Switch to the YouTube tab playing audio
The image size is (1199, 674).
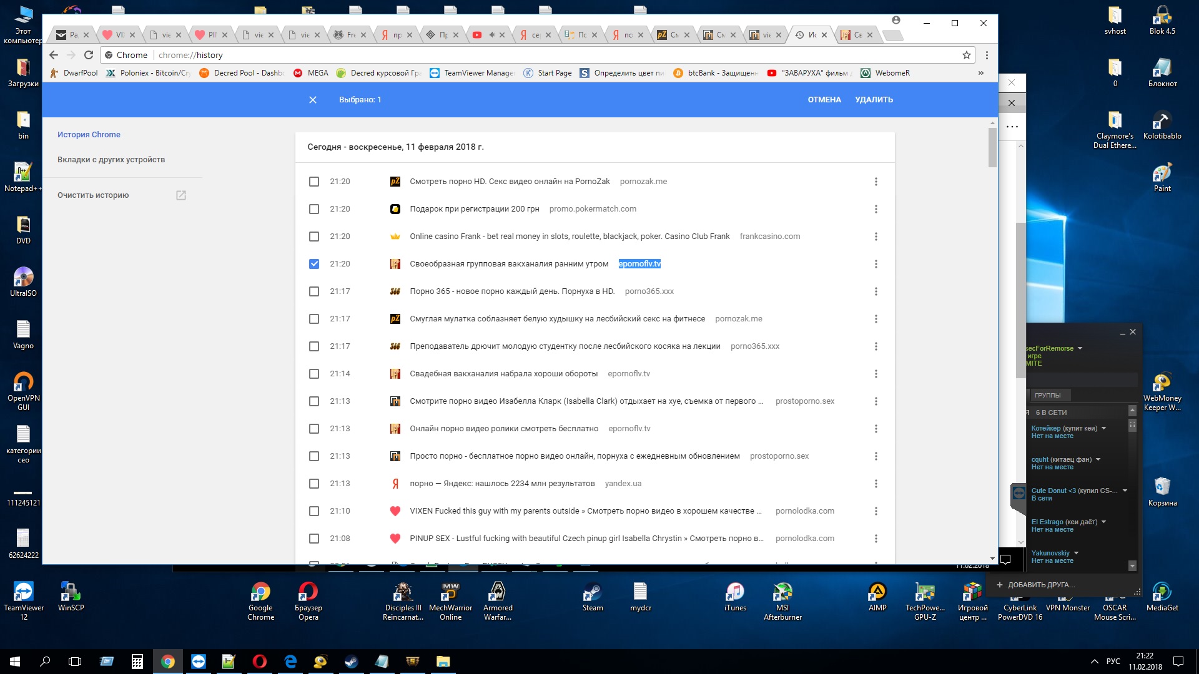click(x=489, y=35)
